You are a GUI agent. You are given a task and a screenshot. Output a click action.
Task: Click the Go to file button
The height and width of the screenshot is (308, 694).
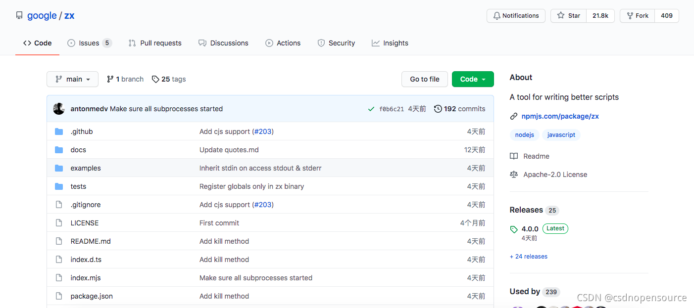click(x=425, y=79)
